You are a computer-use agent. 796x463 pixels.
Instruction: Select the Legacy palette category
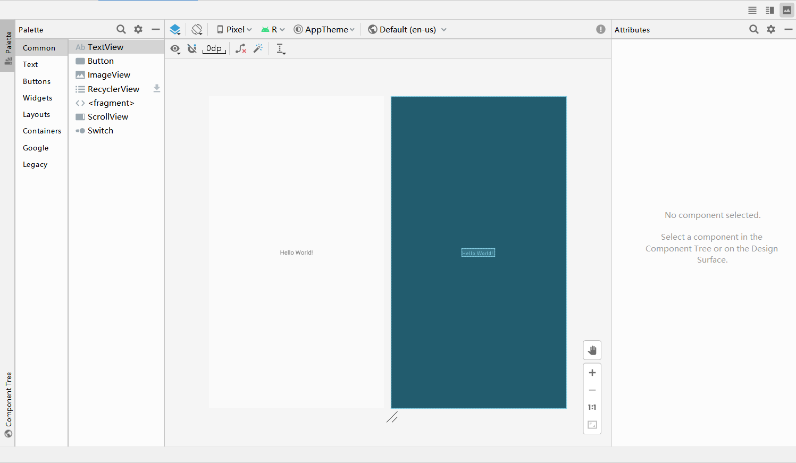41,164
